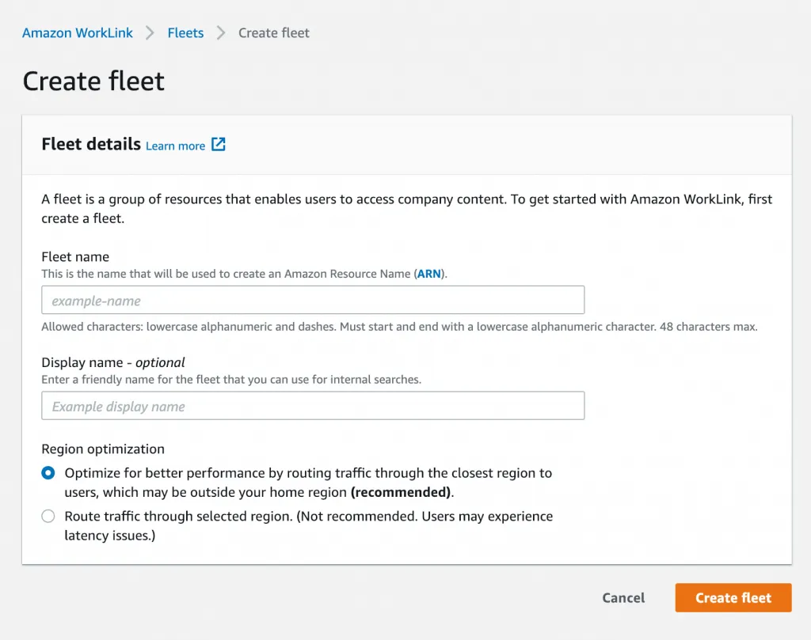Focus the Fleet name input field
This screenshot has height=640, width=811.
click(313, 301)
